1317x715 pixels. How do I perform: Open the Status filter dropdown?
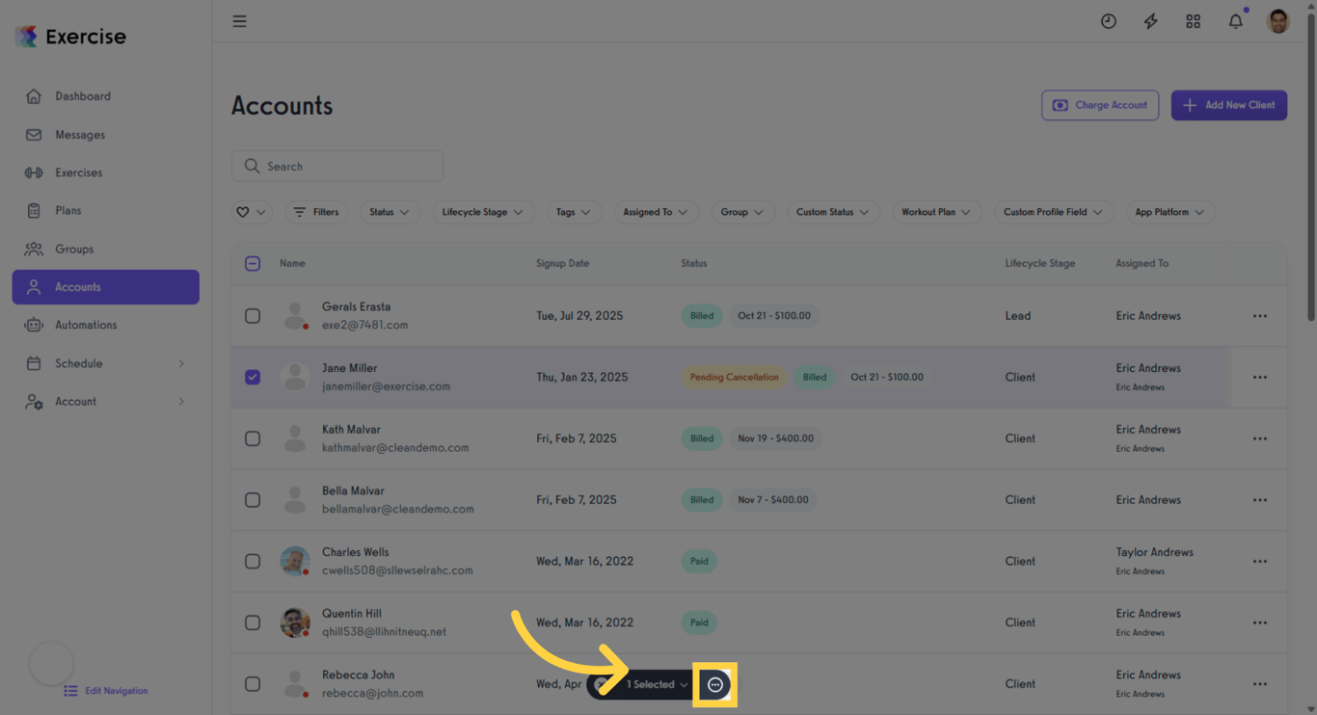click(x=390, y=212)
